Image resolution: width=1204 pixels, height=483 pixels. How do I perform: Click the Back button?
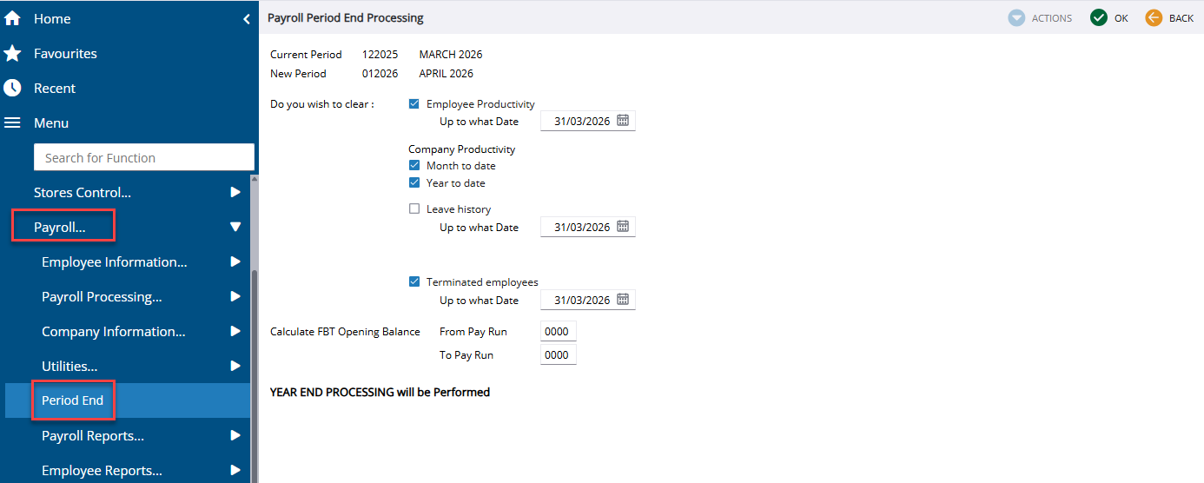coord(1169,18)
